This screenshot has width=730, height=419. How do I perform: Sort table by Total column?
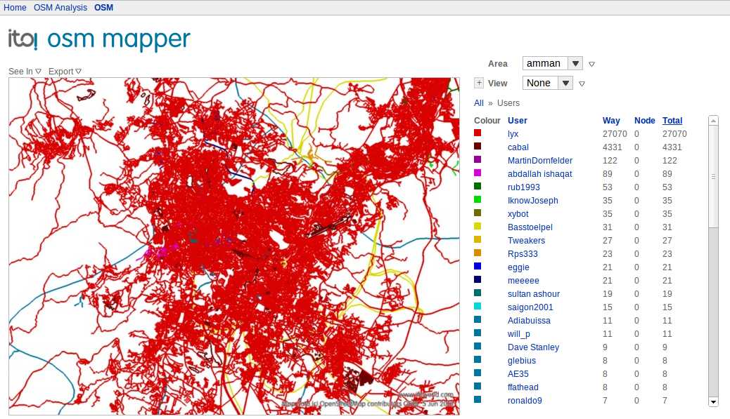pyautogui.click(x=672, y=120)
